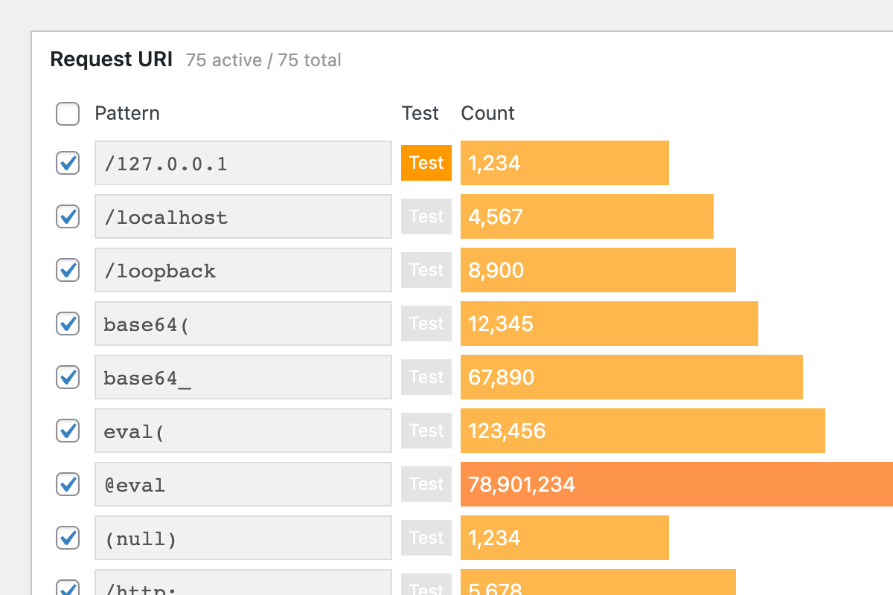Click the Request URI section title
This screenshot has width=893, height=595.
pyautogui.click(x=112, y=59)
